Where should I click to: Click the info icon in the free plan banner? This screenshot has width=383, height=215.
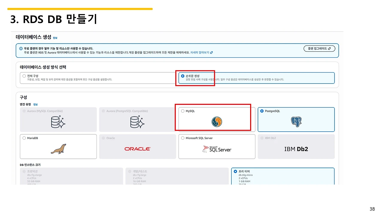[x=21, y=48]
